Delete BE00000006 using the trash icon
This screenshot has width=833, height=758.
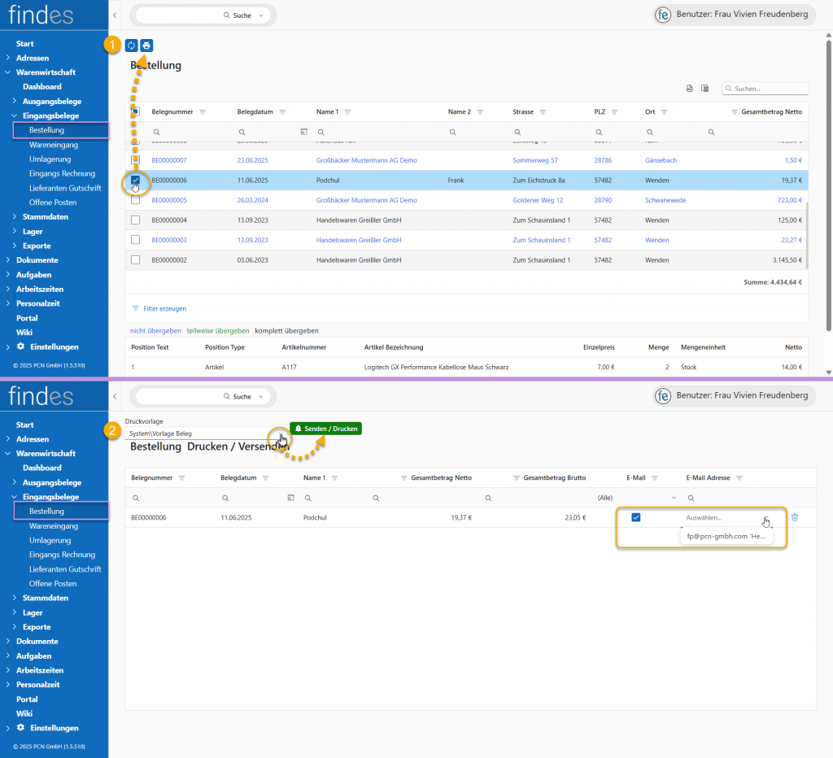tap(795, 517)
